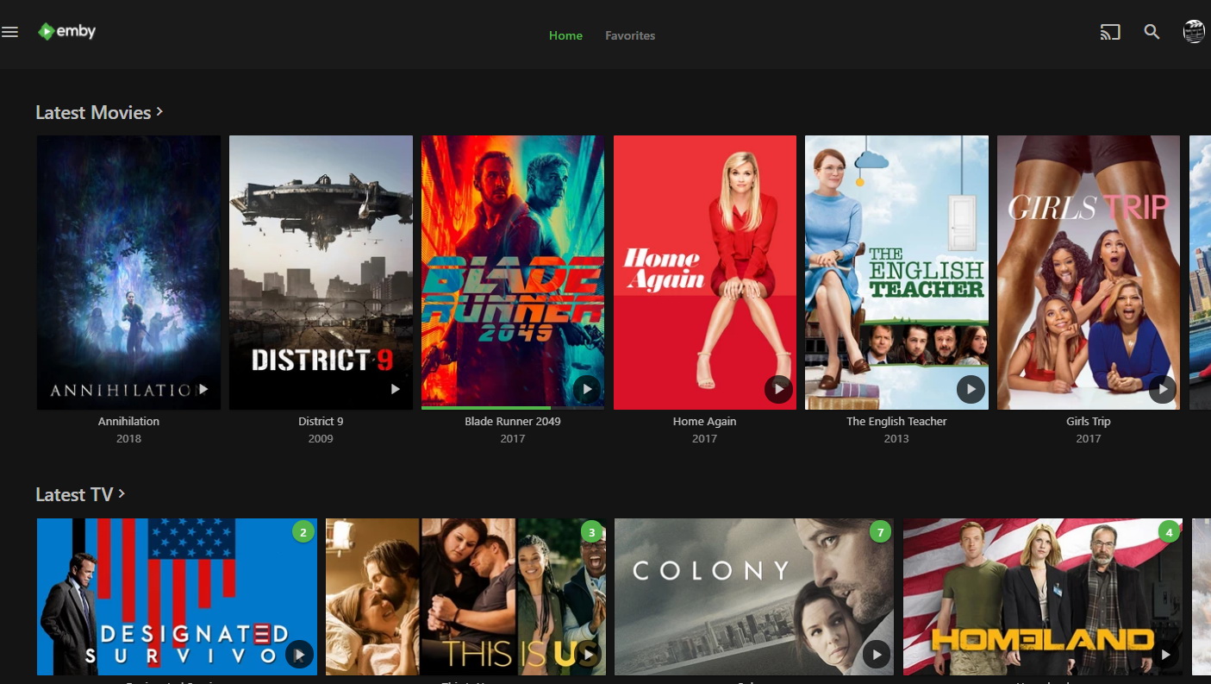
Task: Click the Designated Survivor unwatched badge 2
Action: [x=303, y=532]
